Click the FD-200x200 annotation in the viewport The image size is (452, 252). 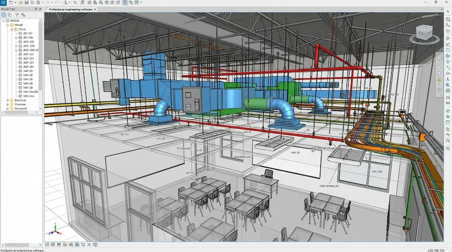click(x=184, y=148)
